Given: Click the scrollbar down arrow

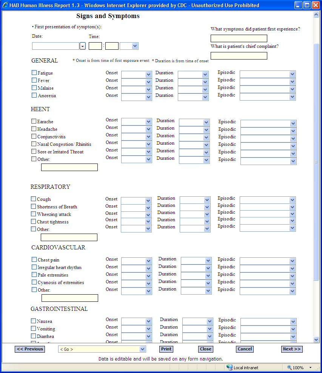Looking at the screenshot, I should (316, 339).
